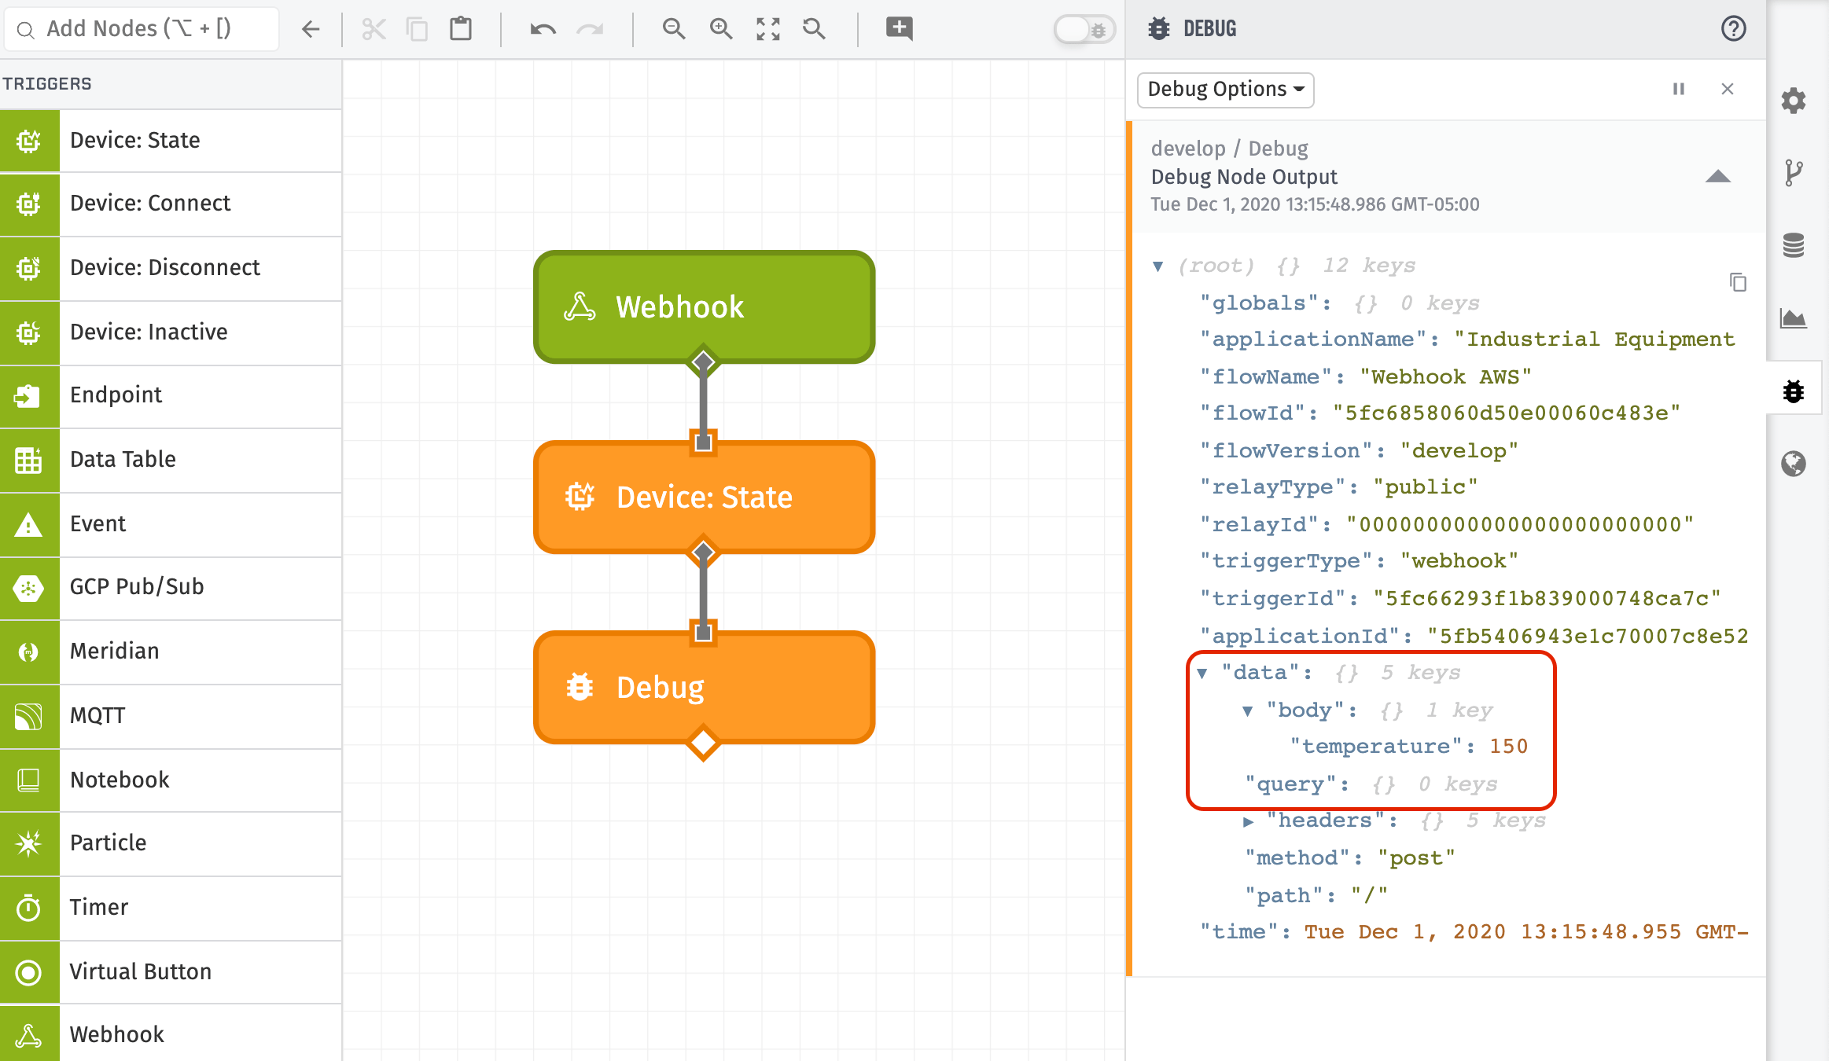Clear debug messages with X
The height and width of the screenshot is (1061, 1829).
point(1728,89)
